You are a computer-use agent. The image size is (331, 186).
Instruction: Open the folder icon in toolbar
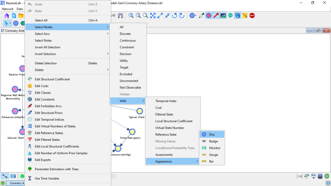coord(21,15)
